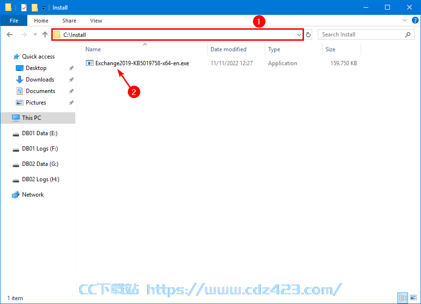Open the DB02 Logs (H:) drive
The image size is (421, 304).
click(41, 179)
